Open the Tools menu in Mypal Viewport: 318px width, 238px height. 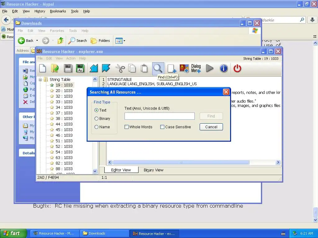coord(75,11)
